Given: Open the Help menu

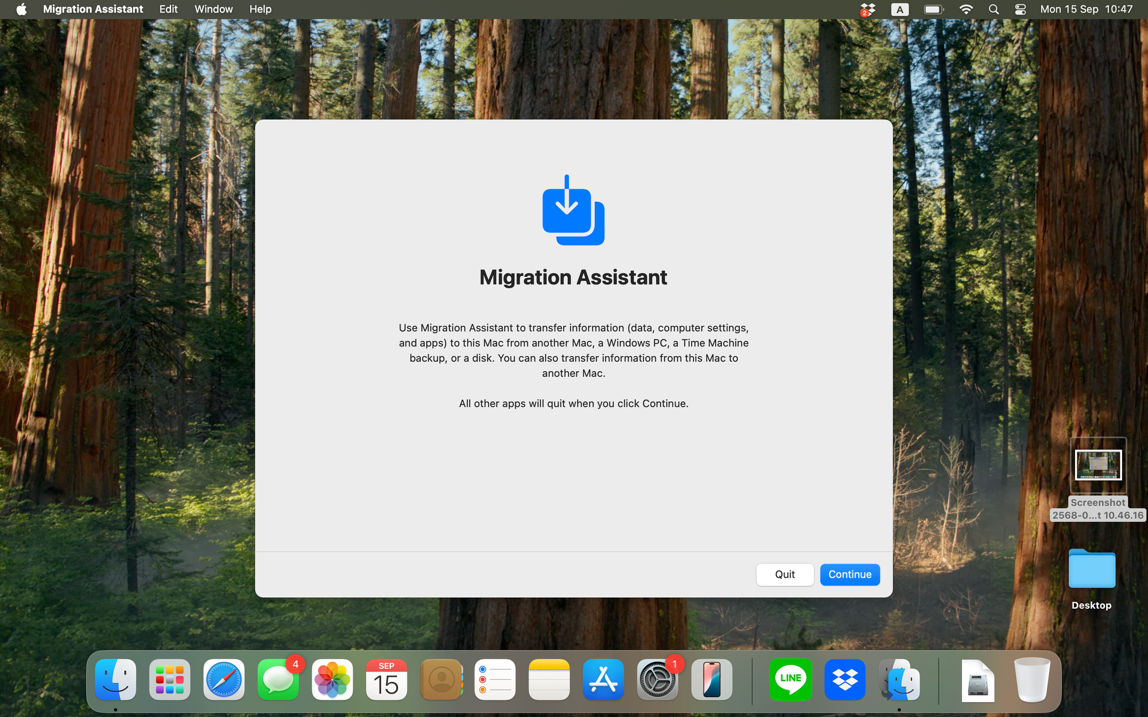Looking at the screenshot, I should tap(260, 9).
